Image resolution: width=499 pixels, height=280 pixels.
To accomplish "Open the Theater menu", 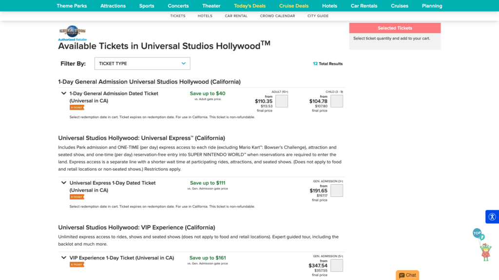I will tap(211, 6).
